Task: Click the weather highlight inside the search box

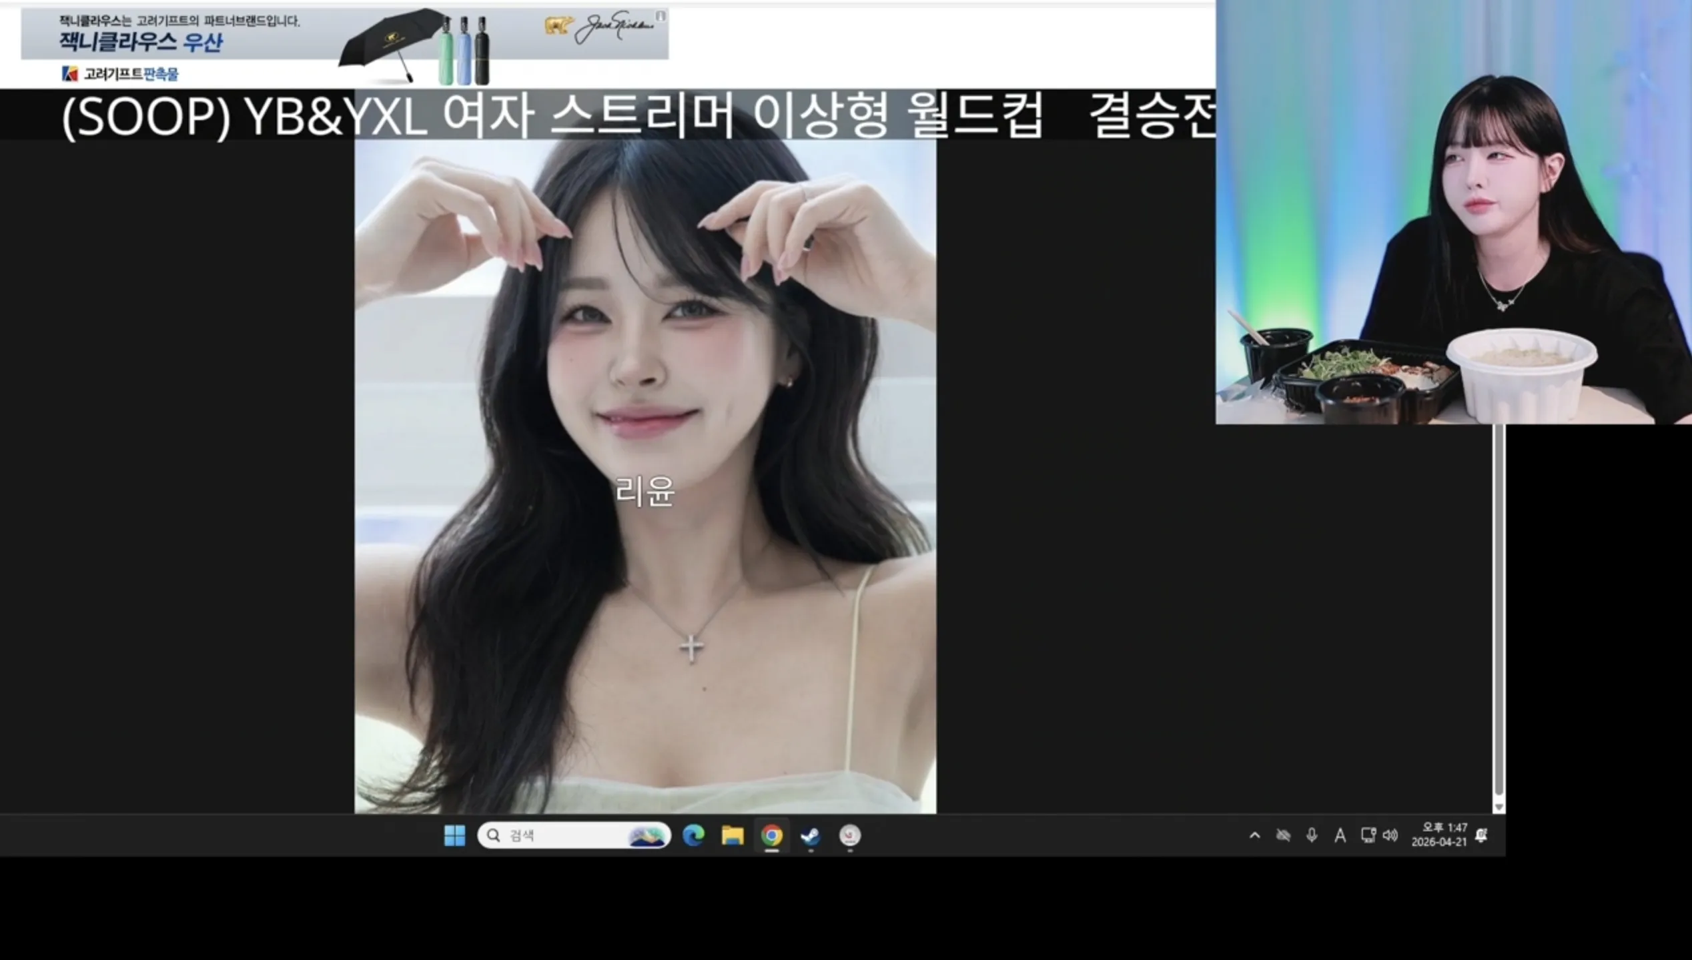Action: click(648, 835)
